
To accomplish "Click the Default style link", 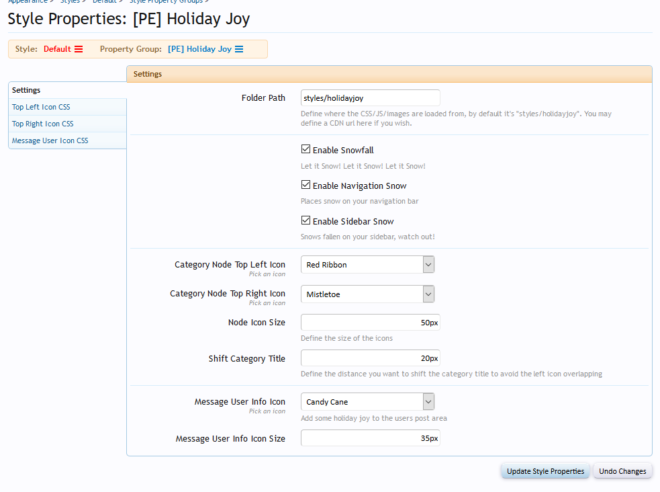I will [x=57, y=49].
